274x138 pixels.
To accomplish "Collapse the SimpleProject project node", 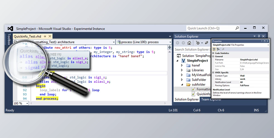I will tap(177, 61).
